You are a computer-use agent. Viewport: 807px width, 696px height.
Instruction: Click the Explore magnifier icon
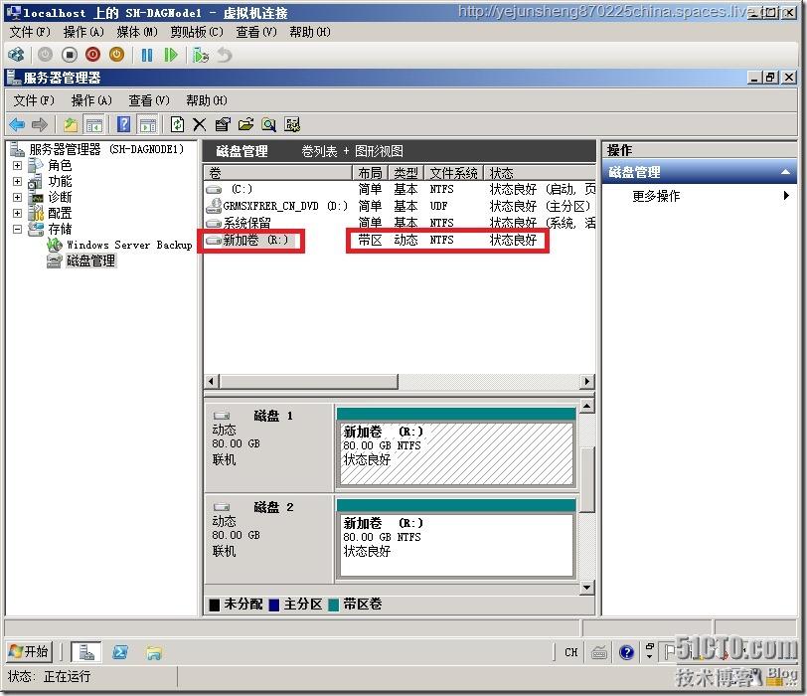269,124
